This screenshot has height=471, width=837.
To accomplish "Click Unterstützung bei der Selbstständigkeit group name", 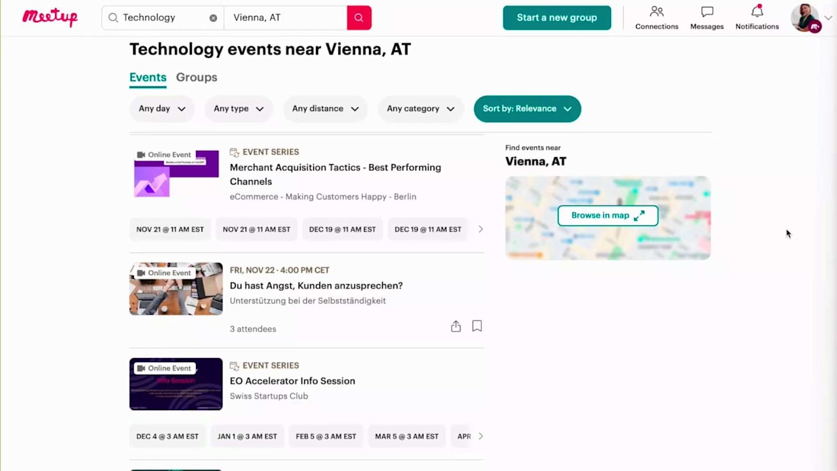I will click(x=308, y=301).
